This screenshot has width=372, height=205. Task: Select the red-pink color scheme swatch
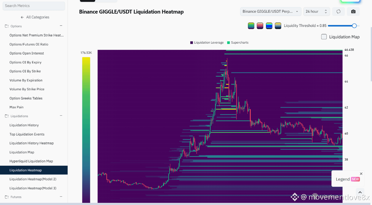pos(260,26)
